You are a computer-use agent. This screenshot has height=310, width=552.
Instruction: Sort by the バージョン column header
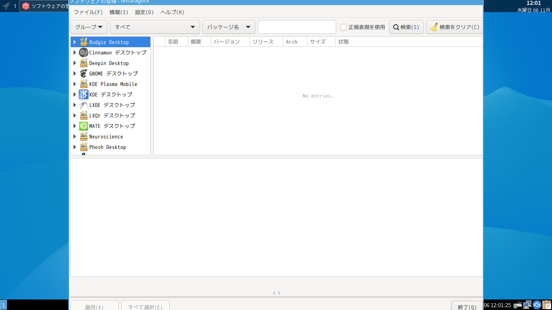(230, 42)
